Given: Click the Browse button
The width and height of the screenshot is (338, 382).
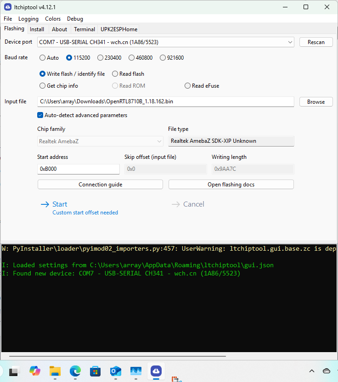Looking at the screenshot, I should (316, 102).
